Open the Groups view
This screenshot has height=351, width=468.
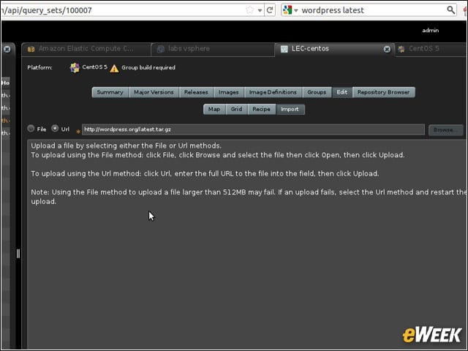pyautogui.click(x=317, y=92)
